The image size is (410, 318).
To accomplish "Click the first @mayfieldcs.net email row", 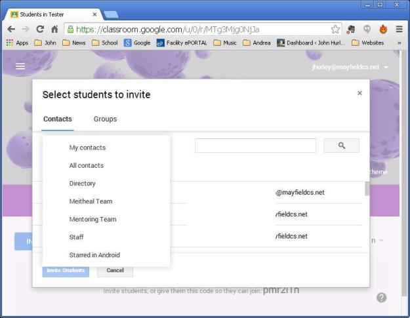I will pyautogui.click(x=300, y=193).
